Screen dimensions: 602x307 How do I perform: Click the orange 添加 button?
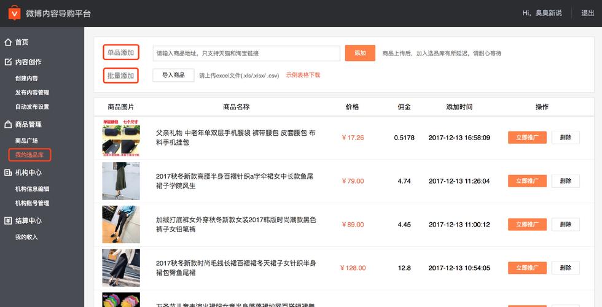pos(360,53)
